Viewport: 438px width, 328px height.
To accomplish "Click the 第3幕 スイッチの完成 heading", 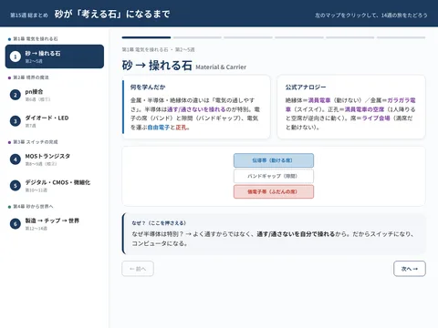I will (x=33, y=142).
